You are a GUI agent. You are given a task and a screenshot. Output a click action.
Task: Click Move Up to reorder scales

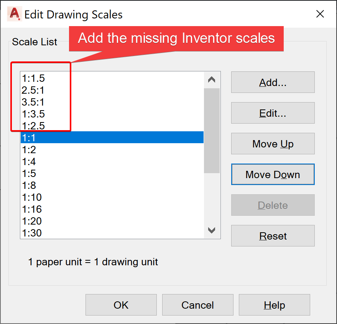[273, 144]
